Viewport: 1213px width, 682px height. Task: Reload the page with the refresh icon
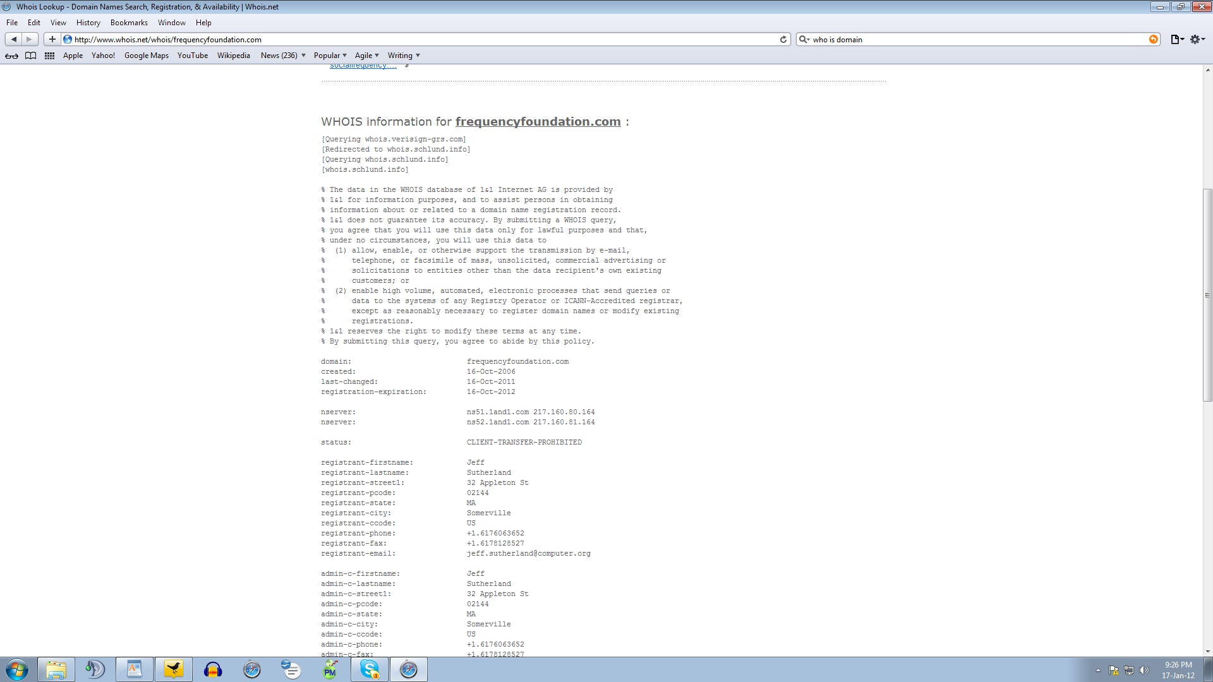coord(783,39)
